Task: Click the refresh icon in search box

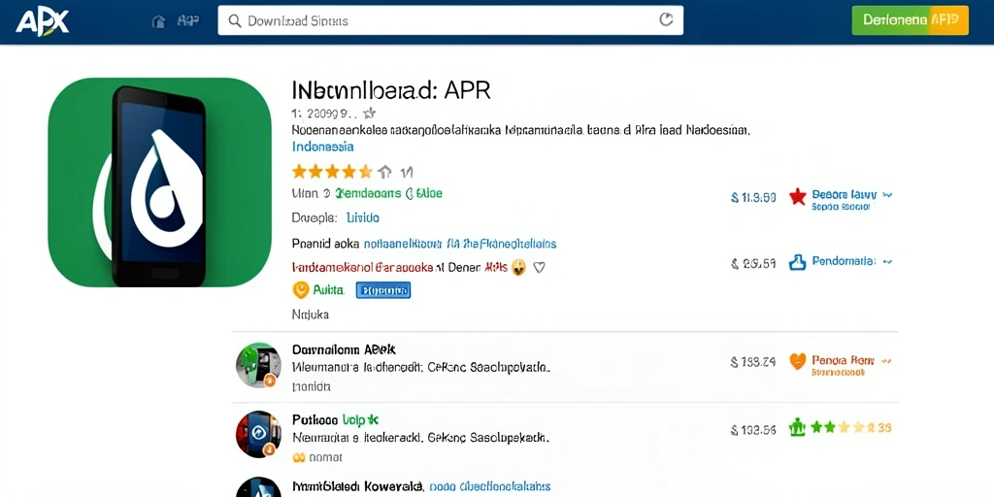Action: tap(666, 19)
